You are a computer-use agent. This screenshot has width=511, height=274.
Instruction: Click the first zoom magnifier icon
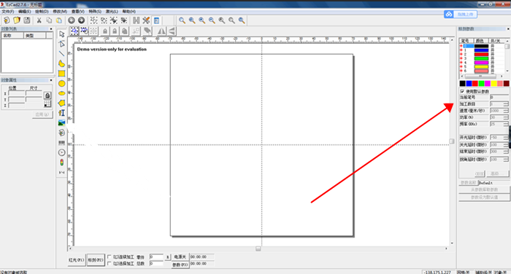(182, 20)
